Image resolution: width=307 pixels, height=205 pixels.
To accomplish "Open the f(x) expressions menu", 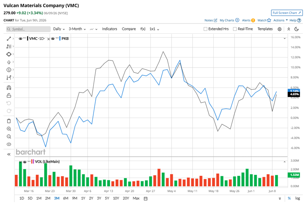I will [143, 29].
